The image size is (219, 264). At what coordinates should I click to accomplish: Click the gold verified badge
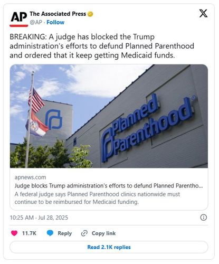(90, 14)
